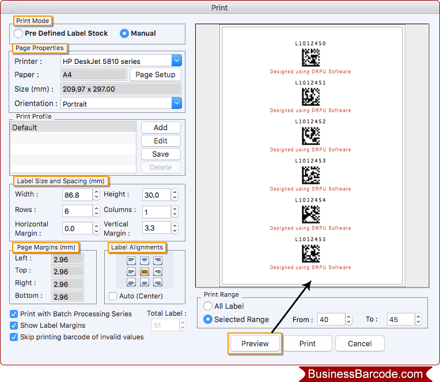440x382 pixels.
Task: Click the Width input field
Action: [77, 195]
